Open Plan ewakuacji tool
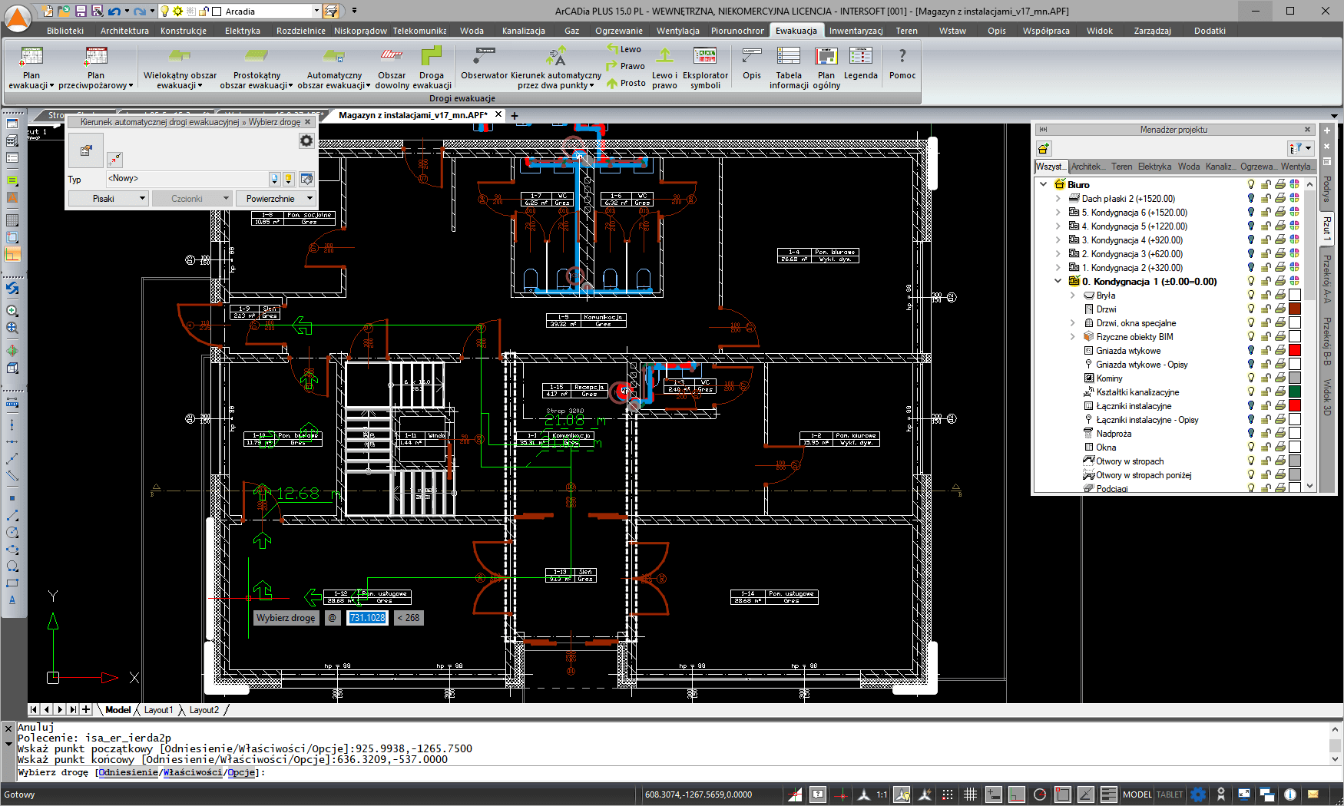 point(31,68)
